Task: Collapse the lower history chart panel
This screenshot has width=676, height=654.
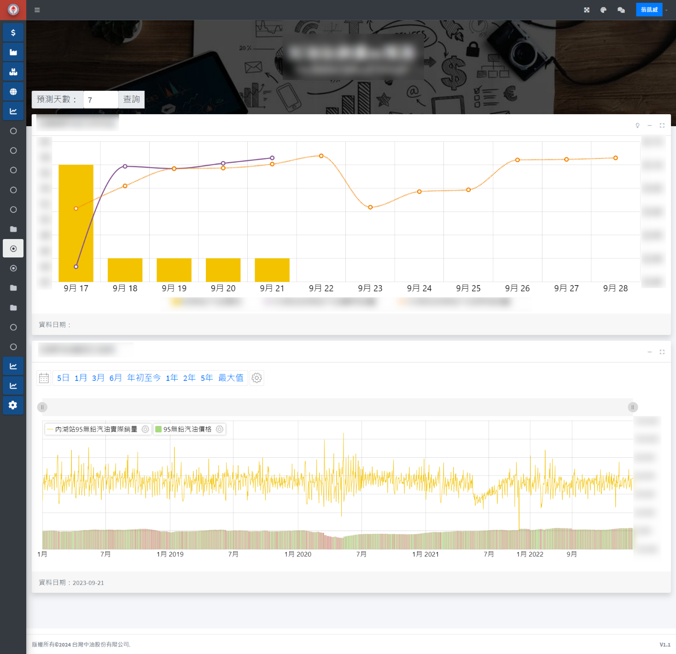Action: 650,352
